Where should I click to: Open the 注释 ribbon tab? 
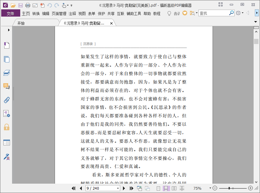[72, 14]
